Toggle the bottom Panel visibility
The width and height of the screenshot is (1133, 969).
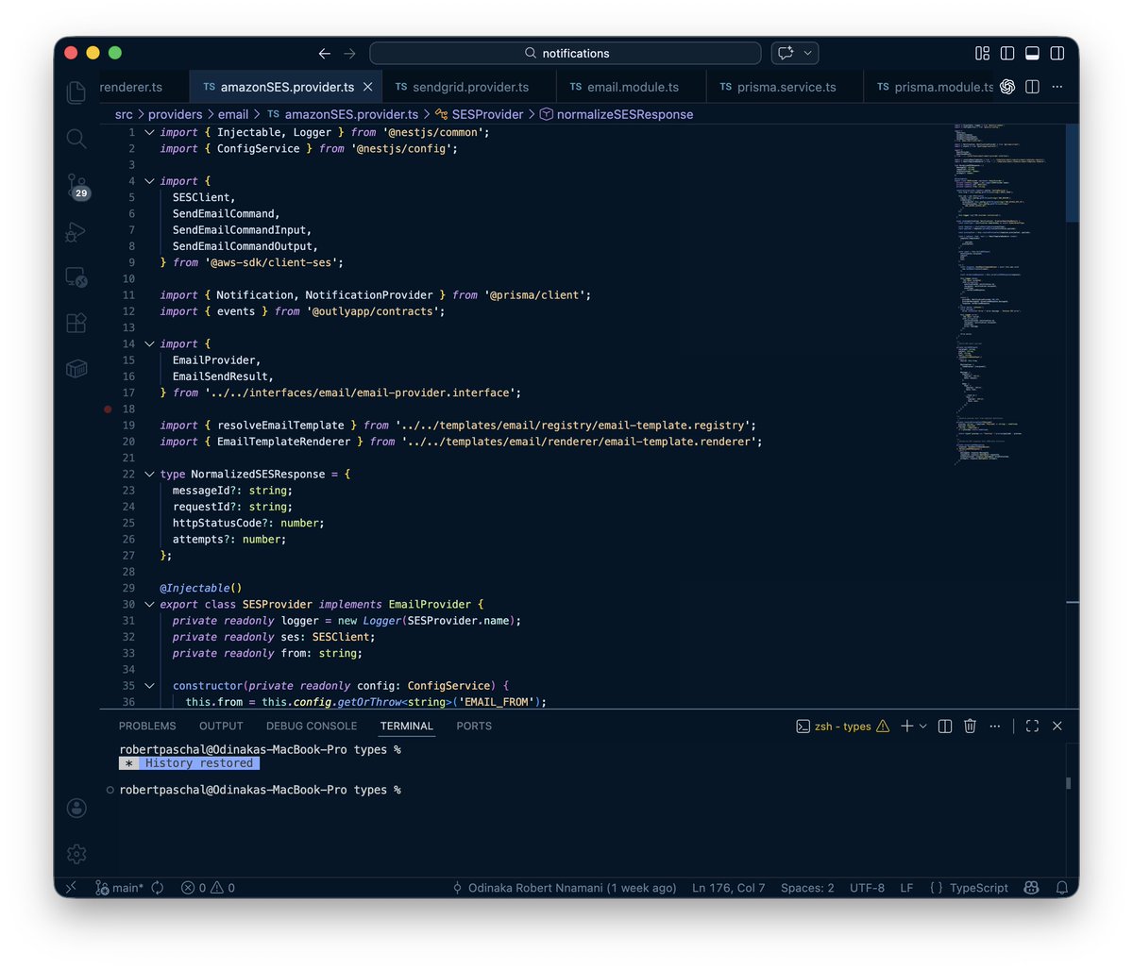click(x=1033, y=54)
